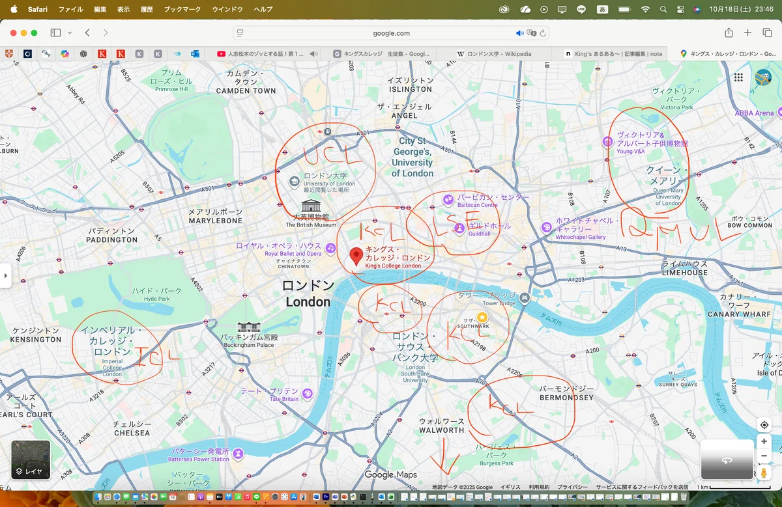Open a new tab with plus button

click(x=748, y=33)
